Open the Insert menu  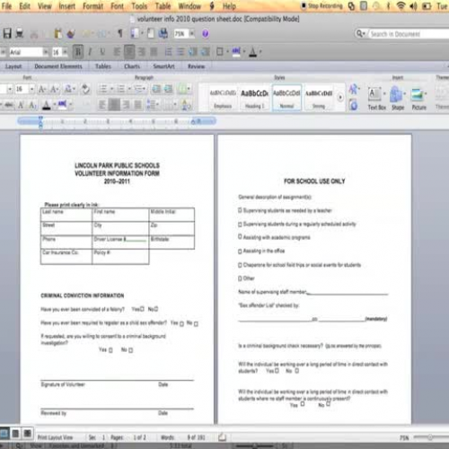point(66,6)
